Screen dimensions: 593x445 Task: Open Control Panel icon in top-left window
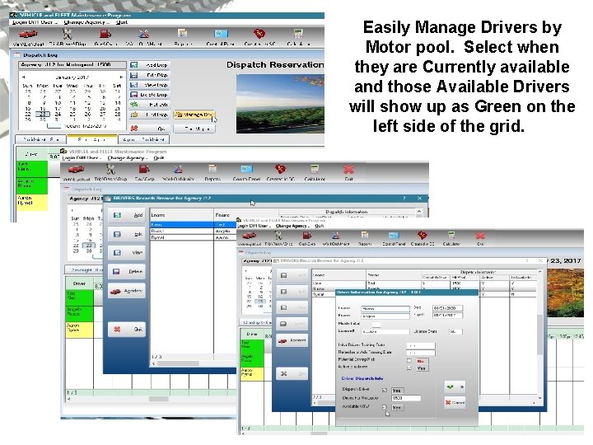[221, 34]
